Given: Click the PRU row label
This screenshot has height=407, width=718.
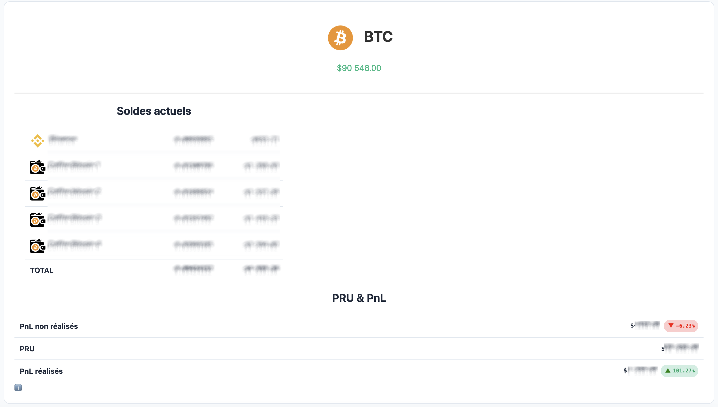Looking at the screenshot, I should (27, 348).
